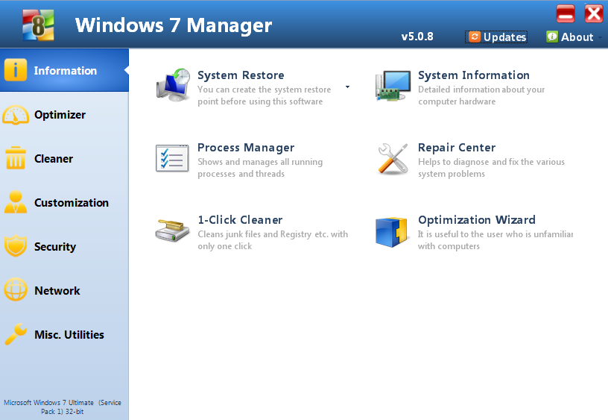608x420 pixels.
Task: Expand the dropdown arrow beside About
Action: tap(601, 37)
